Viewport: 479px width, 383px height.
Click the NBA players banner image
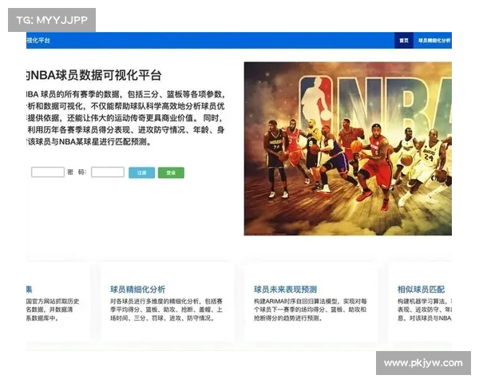(x=347, y=148)
